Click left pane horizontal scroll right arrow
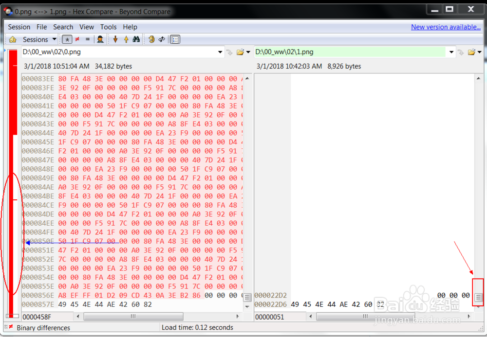This screenshot has width=487, height=337. 238,316
